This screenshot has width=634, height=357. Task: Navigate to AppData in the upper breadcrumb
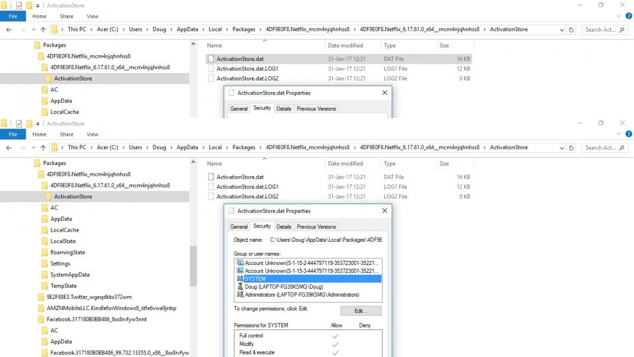coord(188,30)
